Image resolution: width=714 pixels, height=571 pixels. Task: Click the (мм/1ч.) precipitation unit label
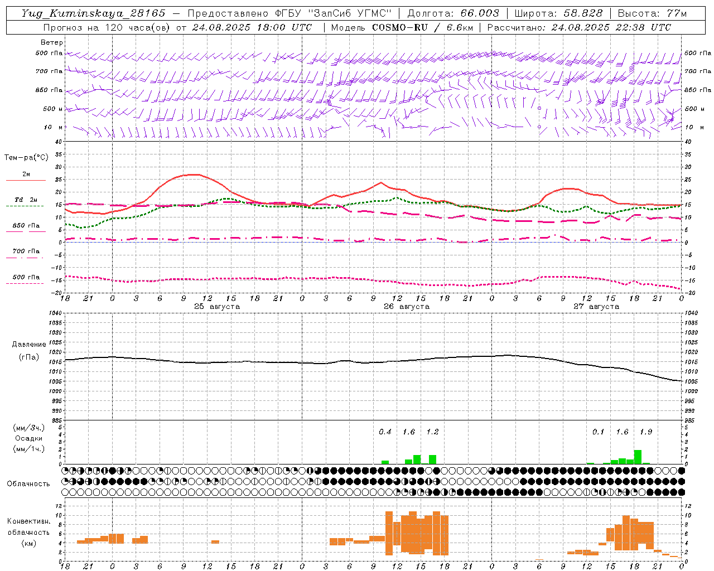point(29,449)
